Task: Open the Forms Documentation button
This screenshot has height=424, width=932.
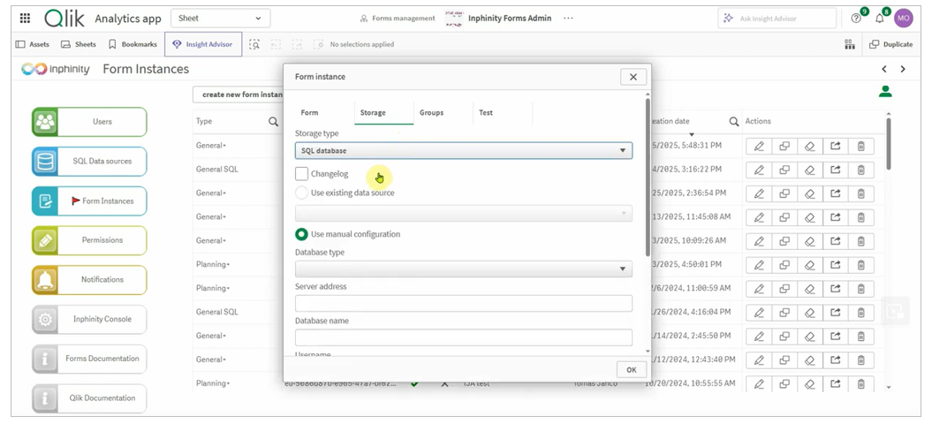Action: coord(89,359)
